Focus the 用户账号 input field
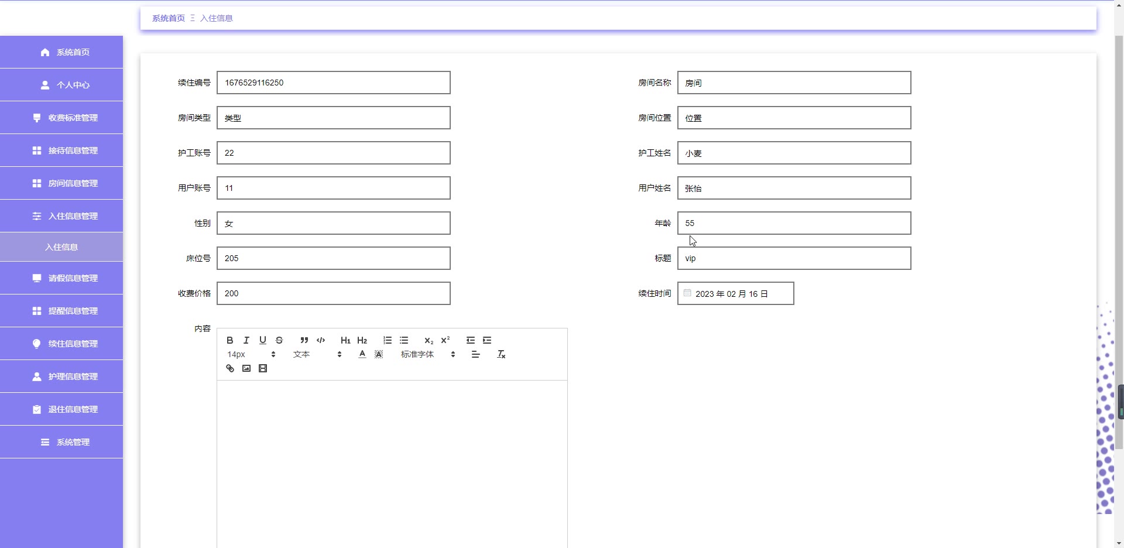The image size is (1124, 548). 334,188
